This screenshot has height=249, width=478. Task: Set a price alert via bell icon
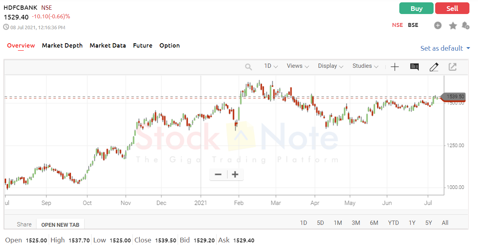[x=465, y=25]
